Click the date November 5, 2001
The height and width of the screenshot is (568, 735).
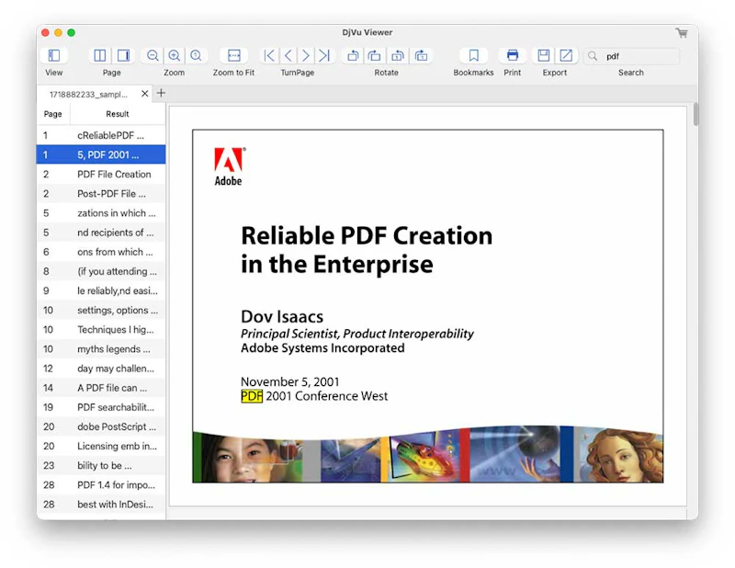(290, 381)
